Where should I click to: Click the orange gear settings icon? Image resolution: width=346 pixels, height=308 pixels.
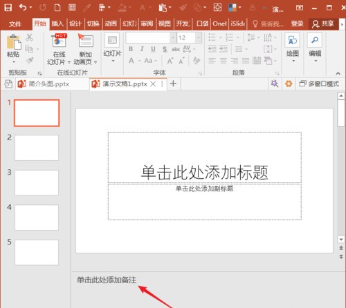click(x=289, y=84)
